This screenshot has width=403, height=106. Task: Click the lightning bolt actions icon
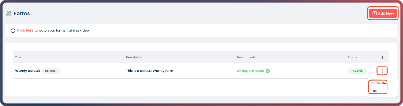382,57
